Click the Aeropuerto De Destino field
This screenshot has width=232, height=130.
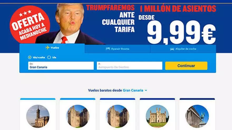coord(129,66)
